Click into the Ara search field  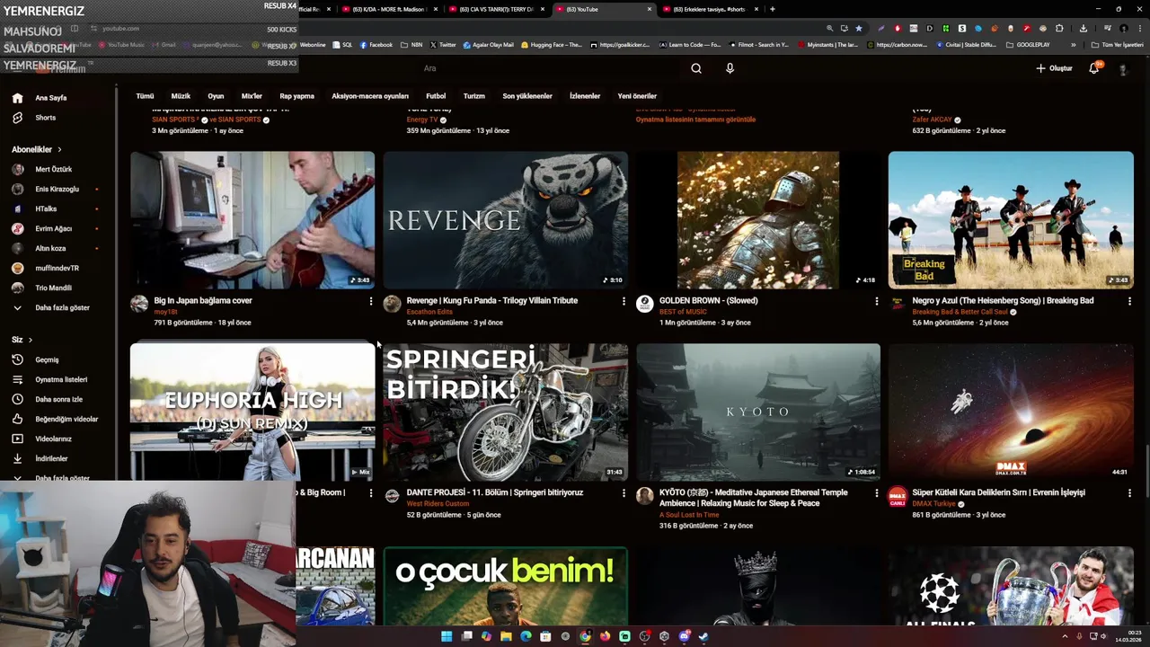pos(548,68)
